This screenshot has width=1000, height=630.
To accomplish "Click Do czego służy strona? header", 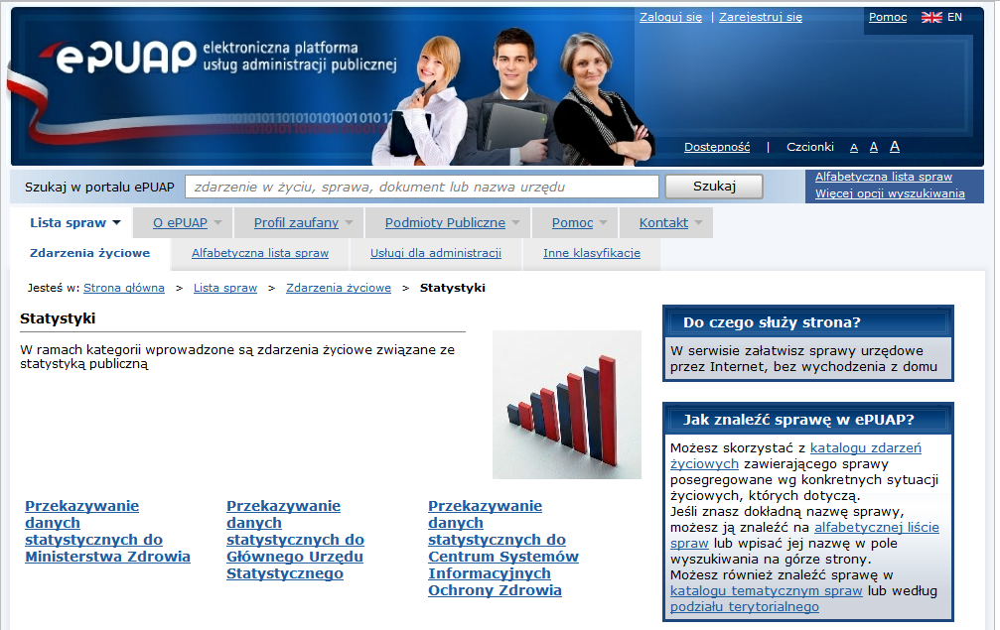I will pos(807,322).
